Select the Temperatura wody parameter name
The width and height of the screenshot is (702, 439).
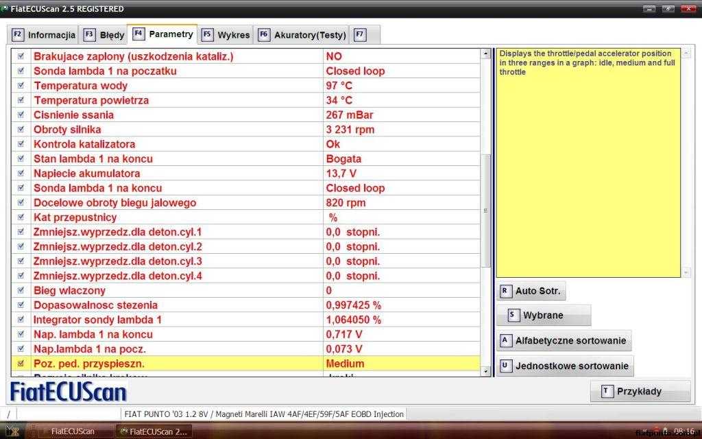[x=81, y=86]
